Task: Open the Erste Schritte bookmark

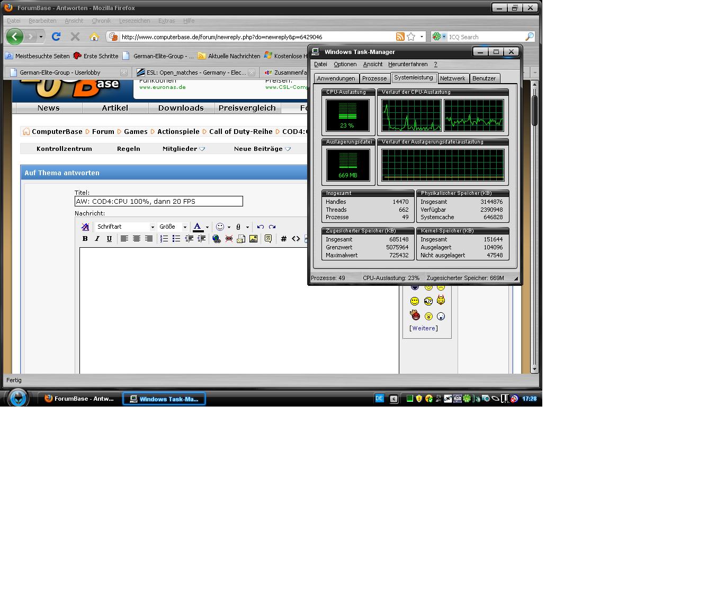Action: (96, 56)
